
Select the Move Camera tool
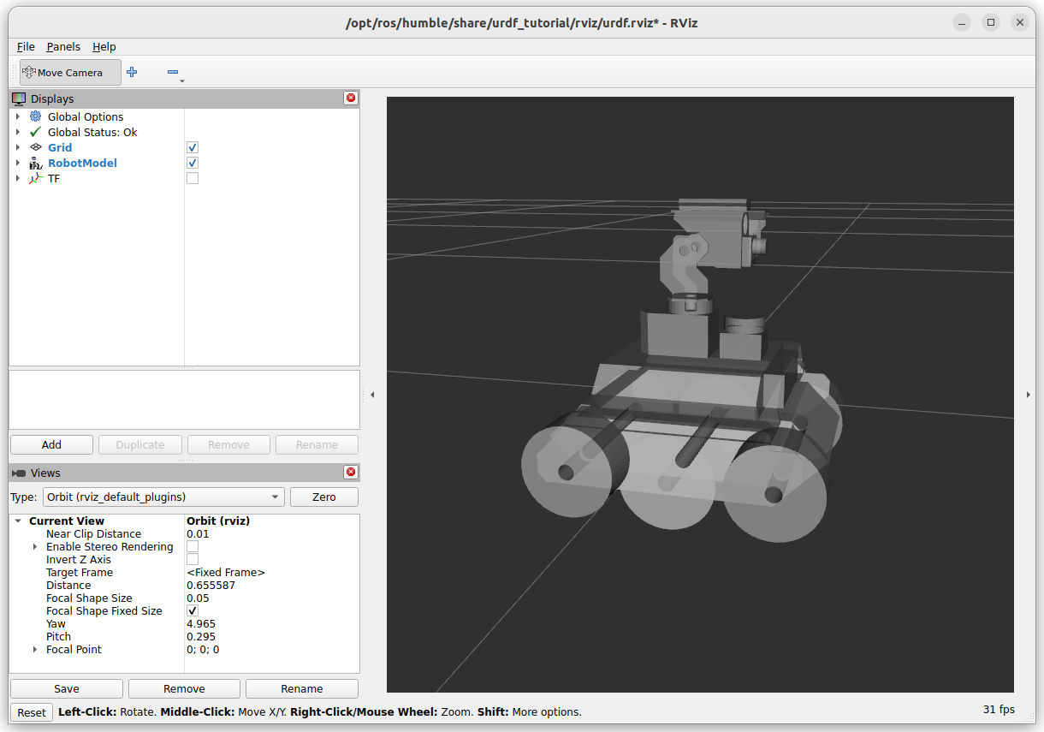click(x=62, y=73)
